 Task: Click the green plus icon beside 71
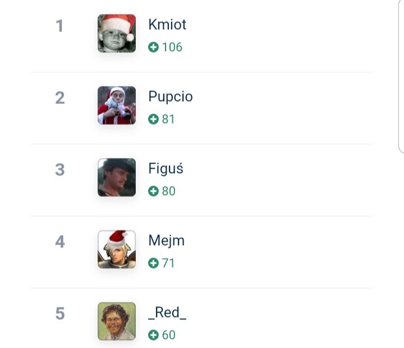[153, 263]
